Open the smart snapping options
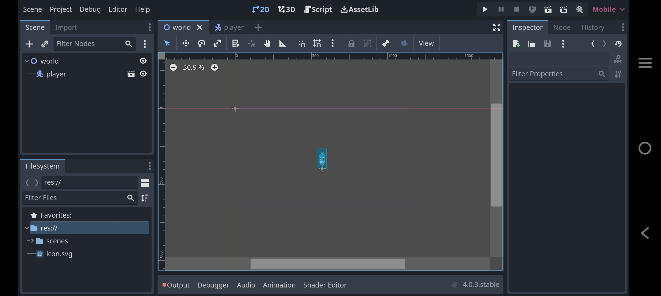Screen dimensions: 661x296 tap(301, 43)
